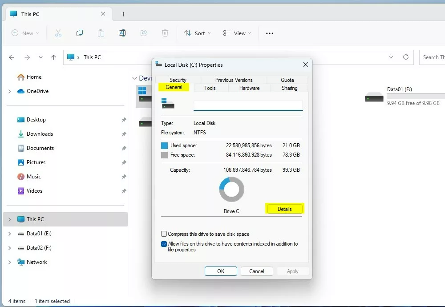This screenshot has height=307, width=445.
Task: Open Home in the navigation pane
Action: click(29, 77)
